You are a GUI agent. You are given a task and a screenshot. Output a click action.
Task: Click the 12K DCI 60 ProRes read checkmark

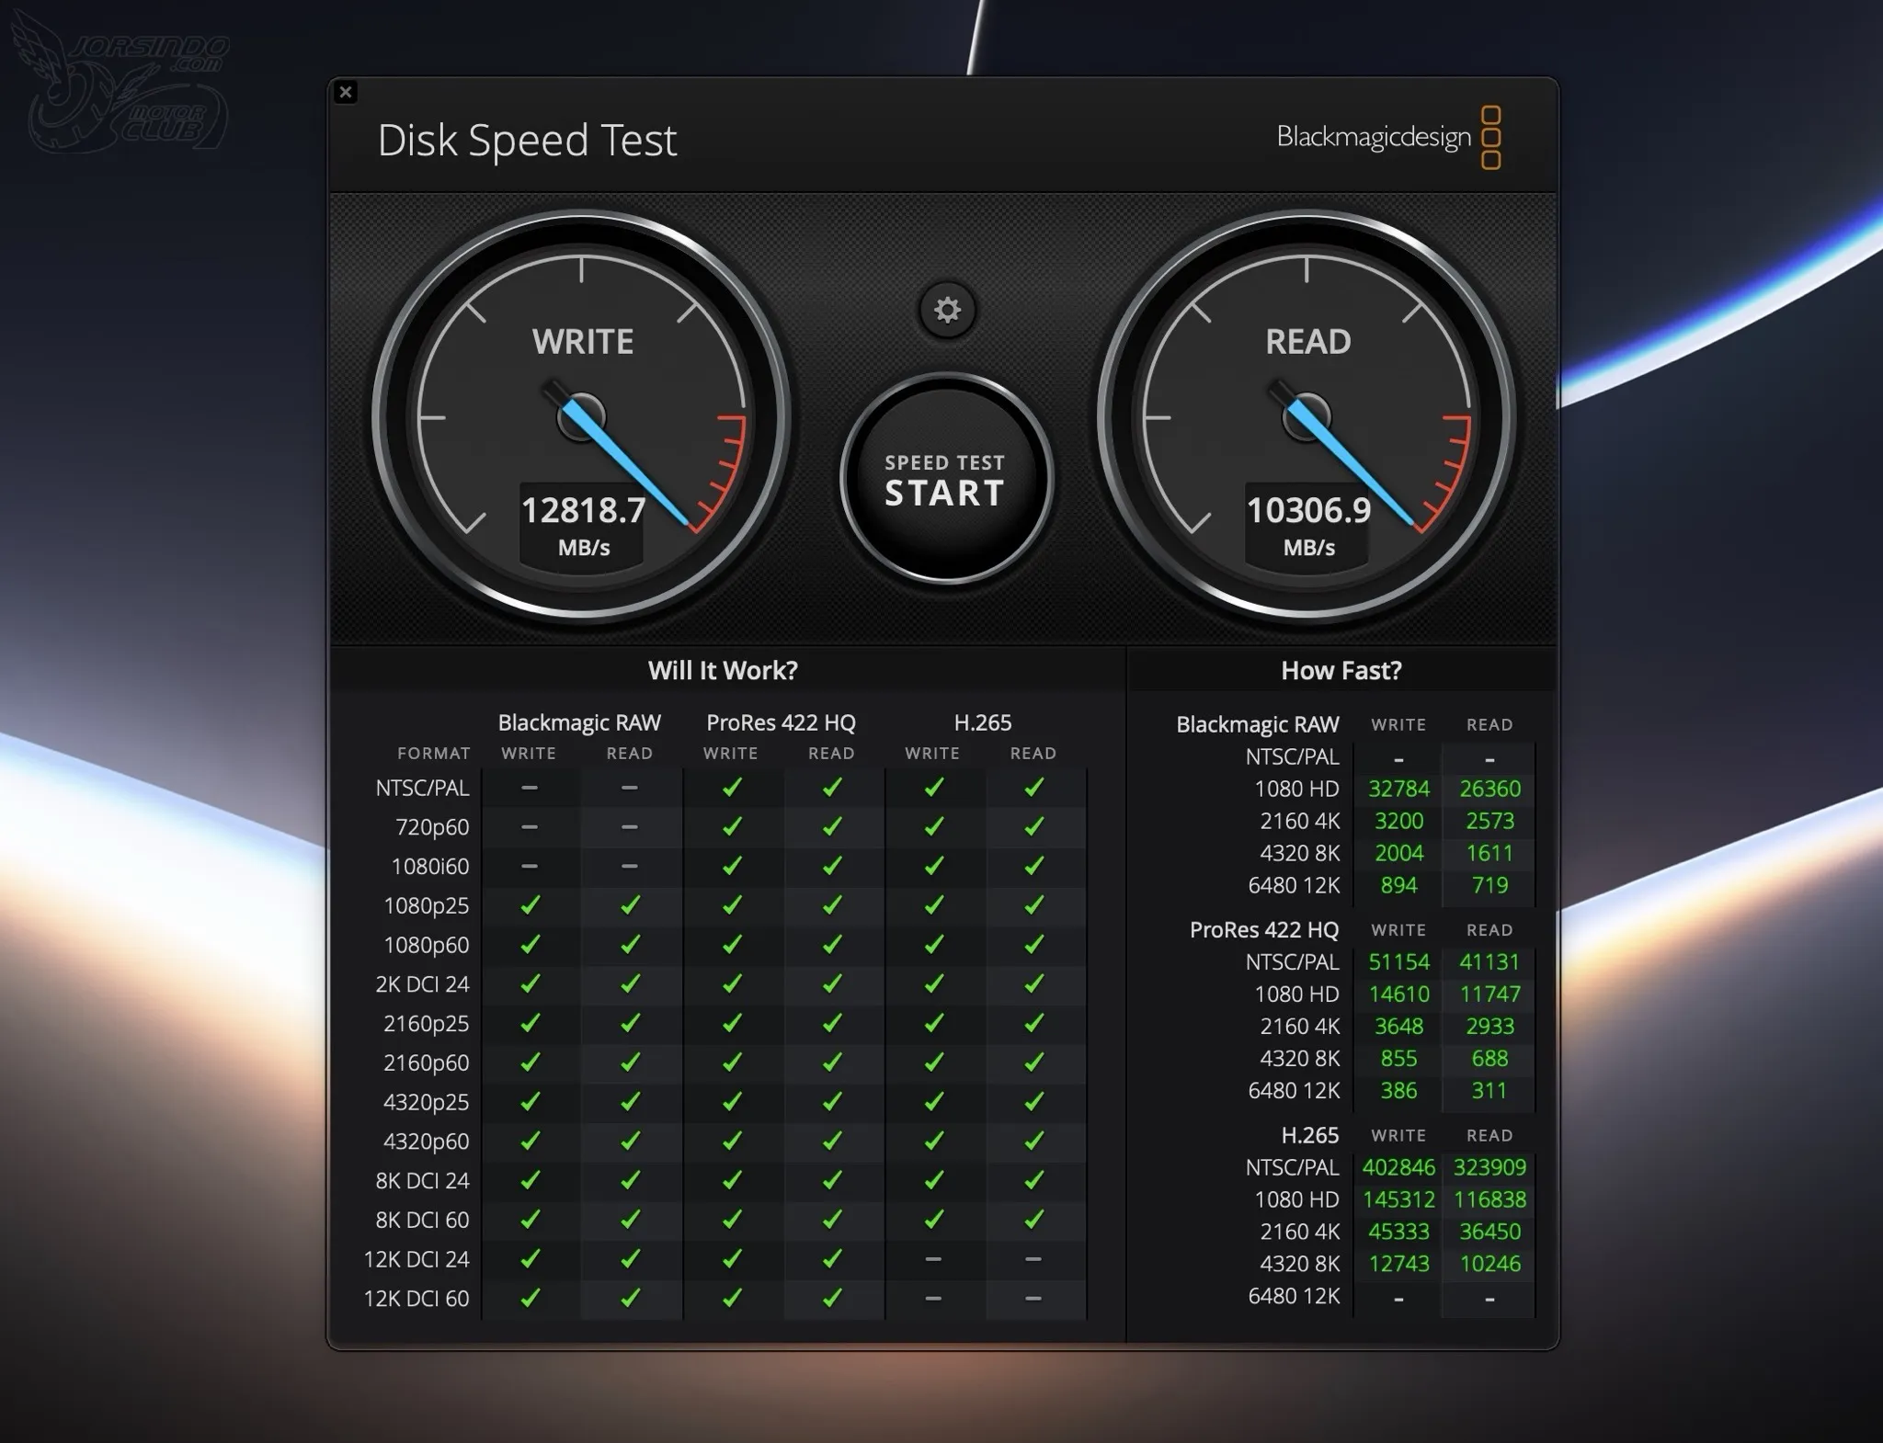coord(832,1298)
